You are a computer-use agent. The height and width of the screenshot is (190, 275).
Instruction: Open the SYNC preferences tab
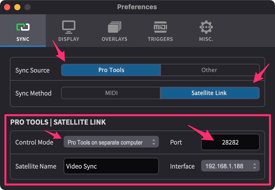coord(23,31)
